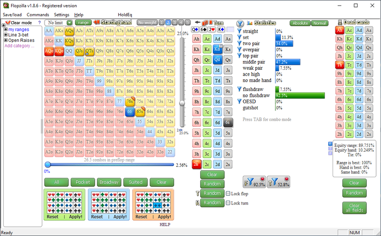Click the 6s board card slot

coord(204,29)
